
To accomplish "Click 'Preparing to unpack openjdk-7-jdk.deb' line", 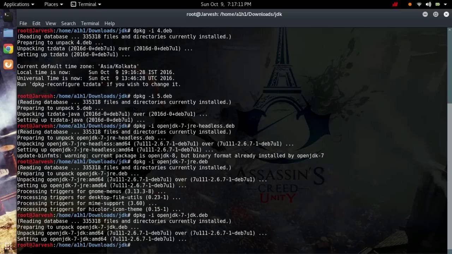I will (x=78, y=227).
